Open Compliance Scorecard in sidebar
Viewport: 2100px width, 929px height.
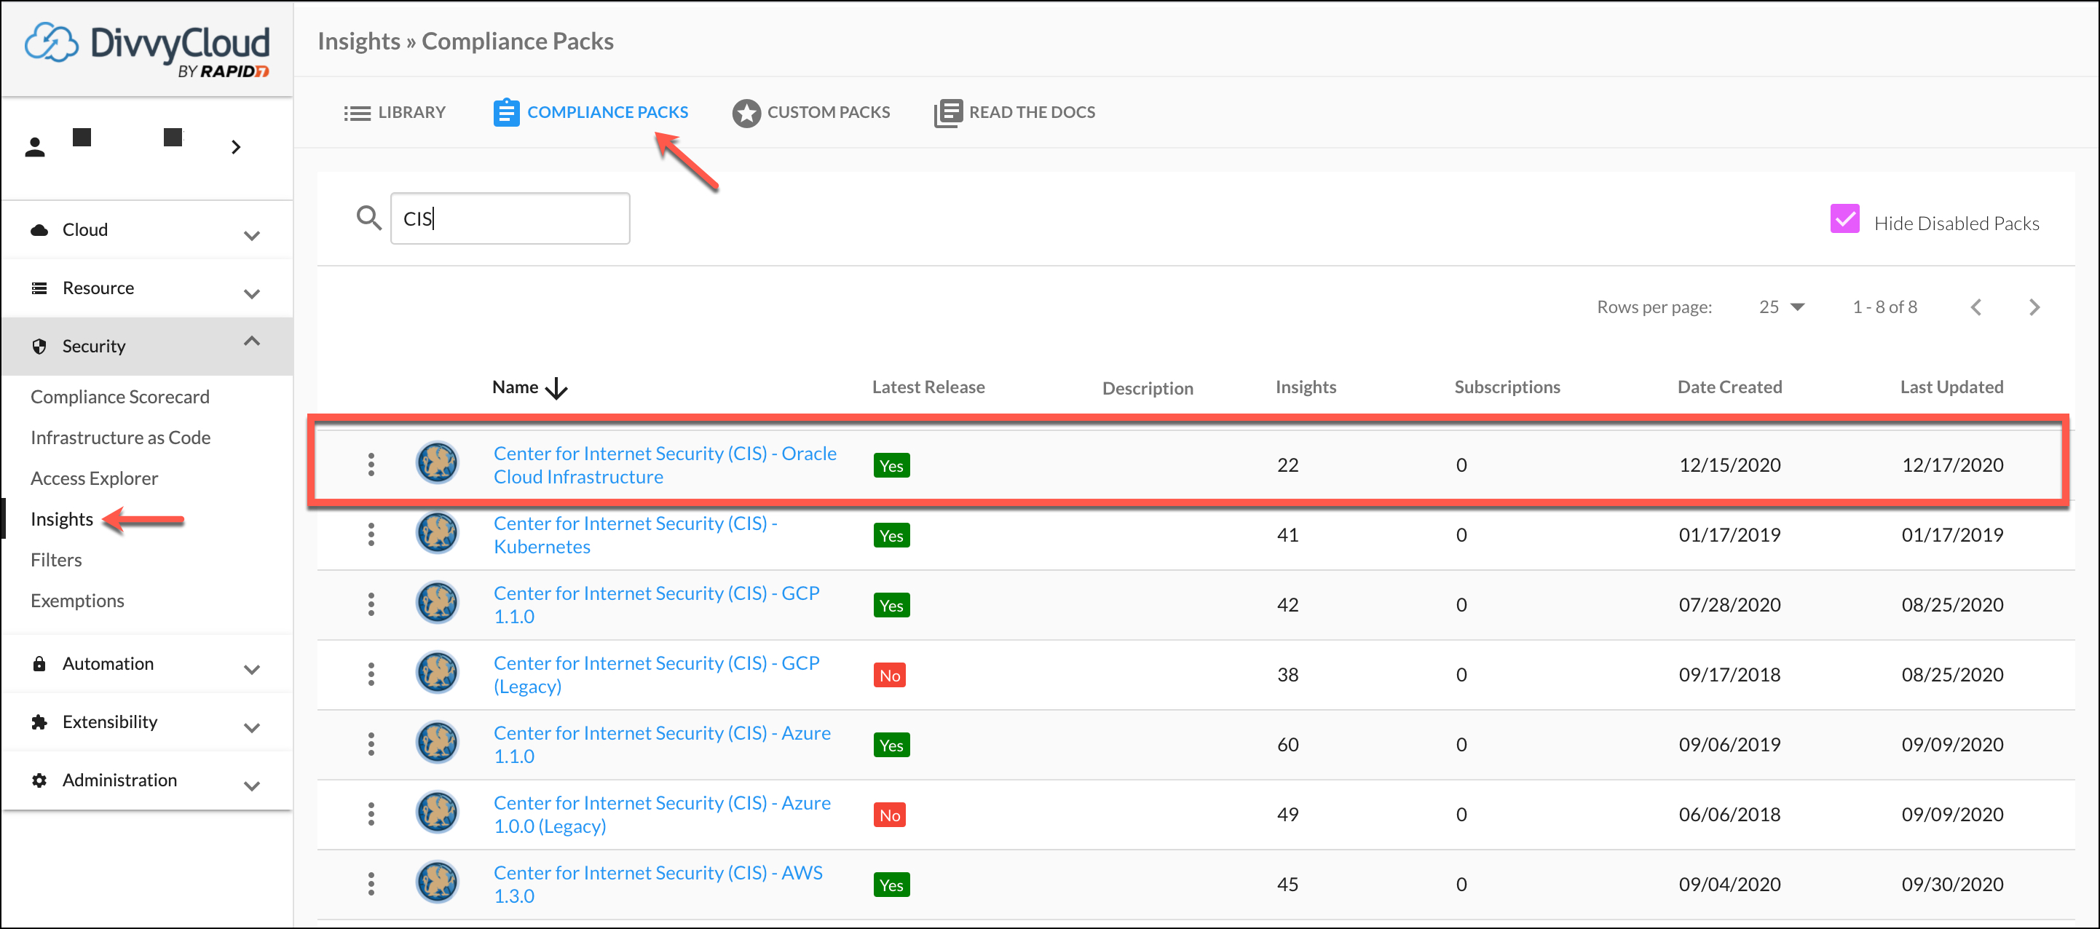120,397
